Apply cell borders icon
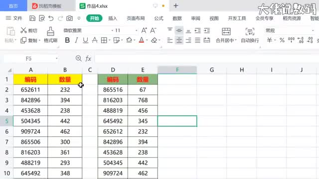319x179 pixels. coord(104,40)
